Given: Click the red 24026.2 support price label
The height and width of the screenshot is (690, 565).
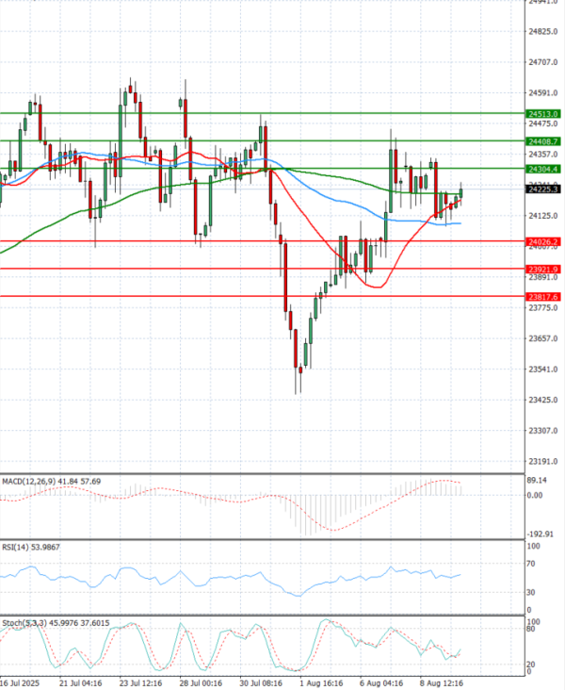Looking at the screenshot, I should (x=543, y=241).
